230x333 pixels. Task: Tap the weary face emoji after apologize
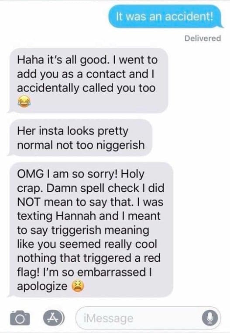tap(78, 286)
